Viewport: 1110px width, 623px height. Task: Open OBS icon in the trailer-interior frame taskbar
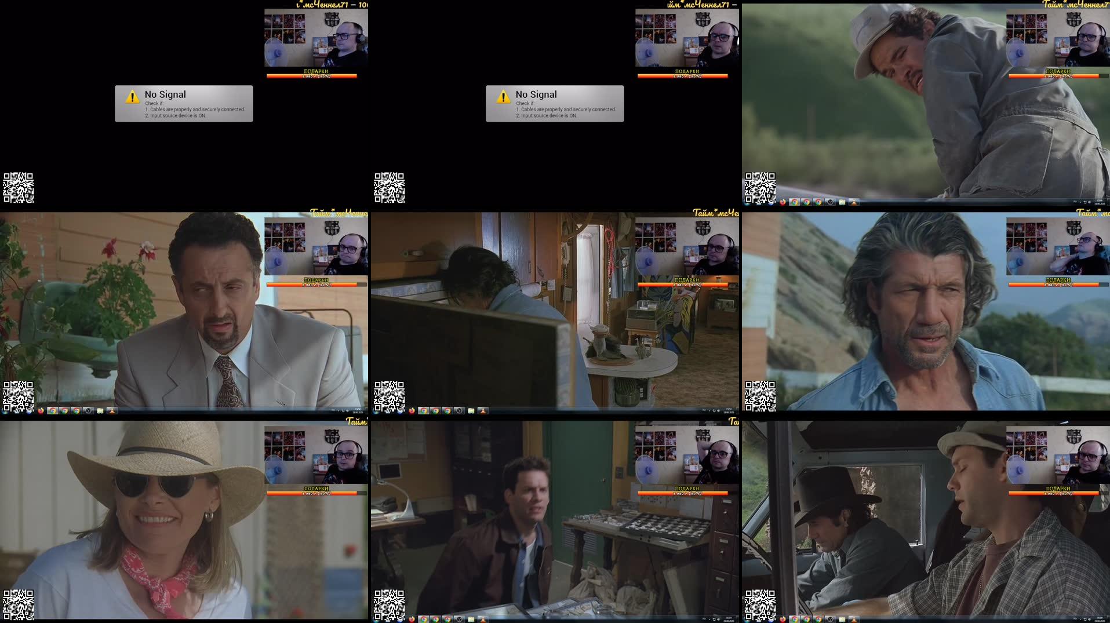tap(459, 411)
